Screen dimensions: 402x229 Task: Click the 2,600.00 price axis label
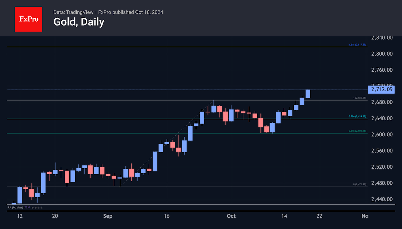382,135
